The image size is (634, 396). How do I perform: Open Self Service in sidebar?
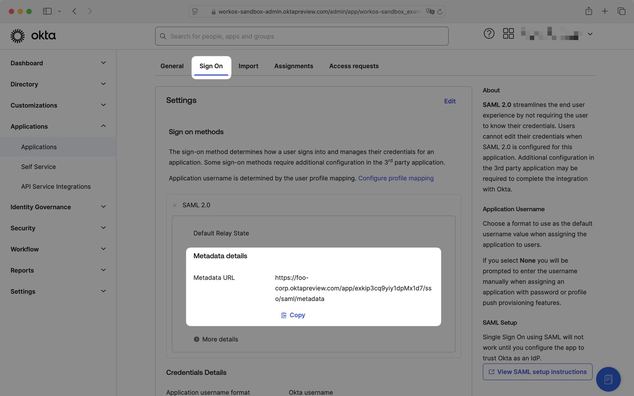pyautogui.click(x=38, y=167)
